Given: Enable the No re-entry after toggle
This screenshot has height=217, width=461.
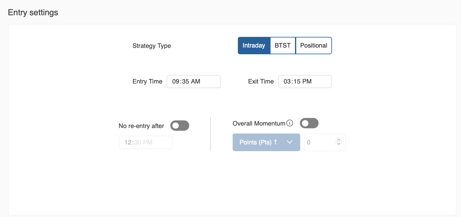Looking at the screenshot, I should pyautogui.click(x=180, y=126).
